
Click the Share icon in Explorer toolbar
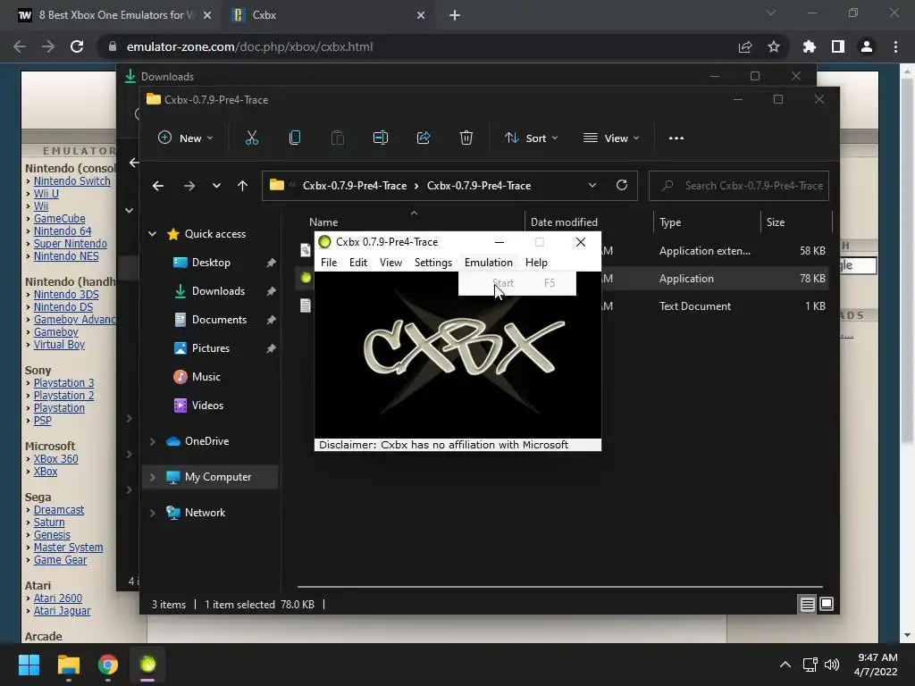click(424, 138)
